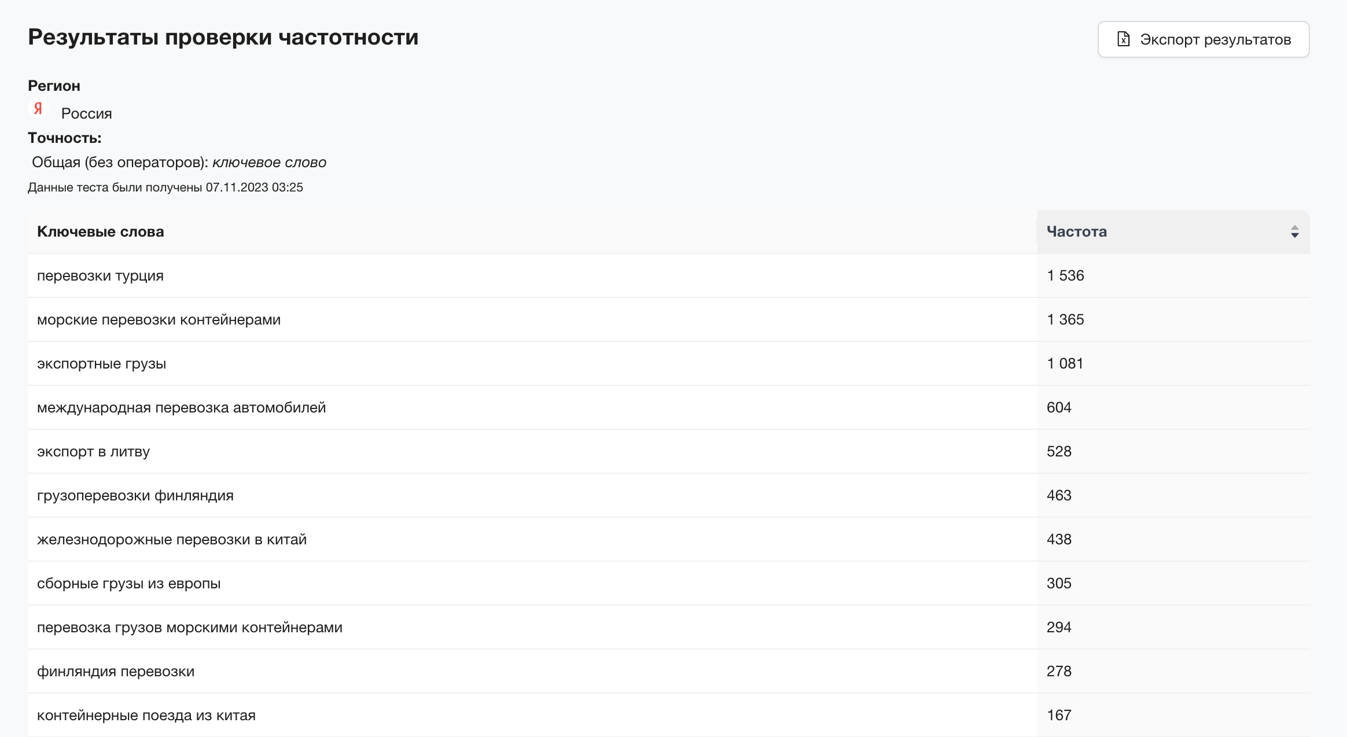Click the «Ключевые слова» column header
The image size is (1347, 737).
pos(101,232)
